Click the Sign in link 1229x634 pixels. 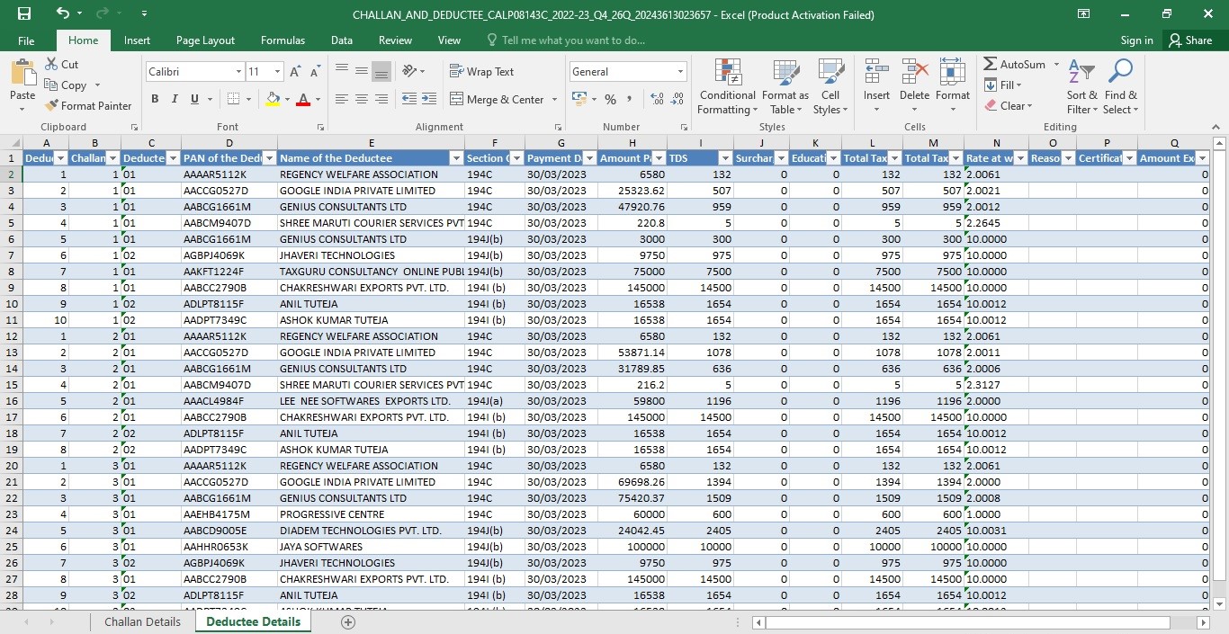click(x=1136, y=40)
